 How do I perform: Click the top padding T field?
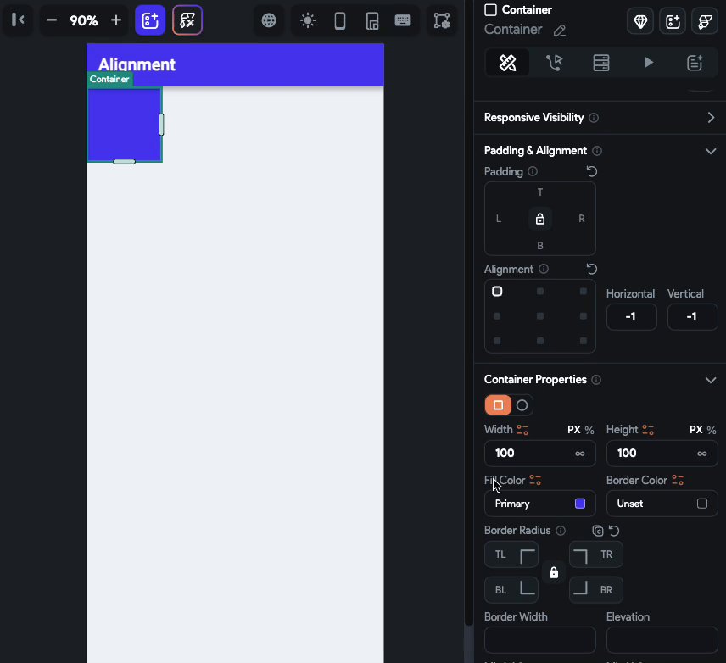[540, 192]
